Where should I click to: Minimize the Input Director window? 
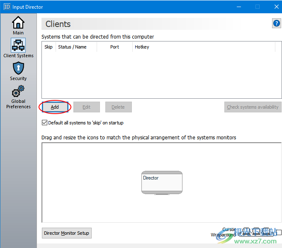coord(239,7)
